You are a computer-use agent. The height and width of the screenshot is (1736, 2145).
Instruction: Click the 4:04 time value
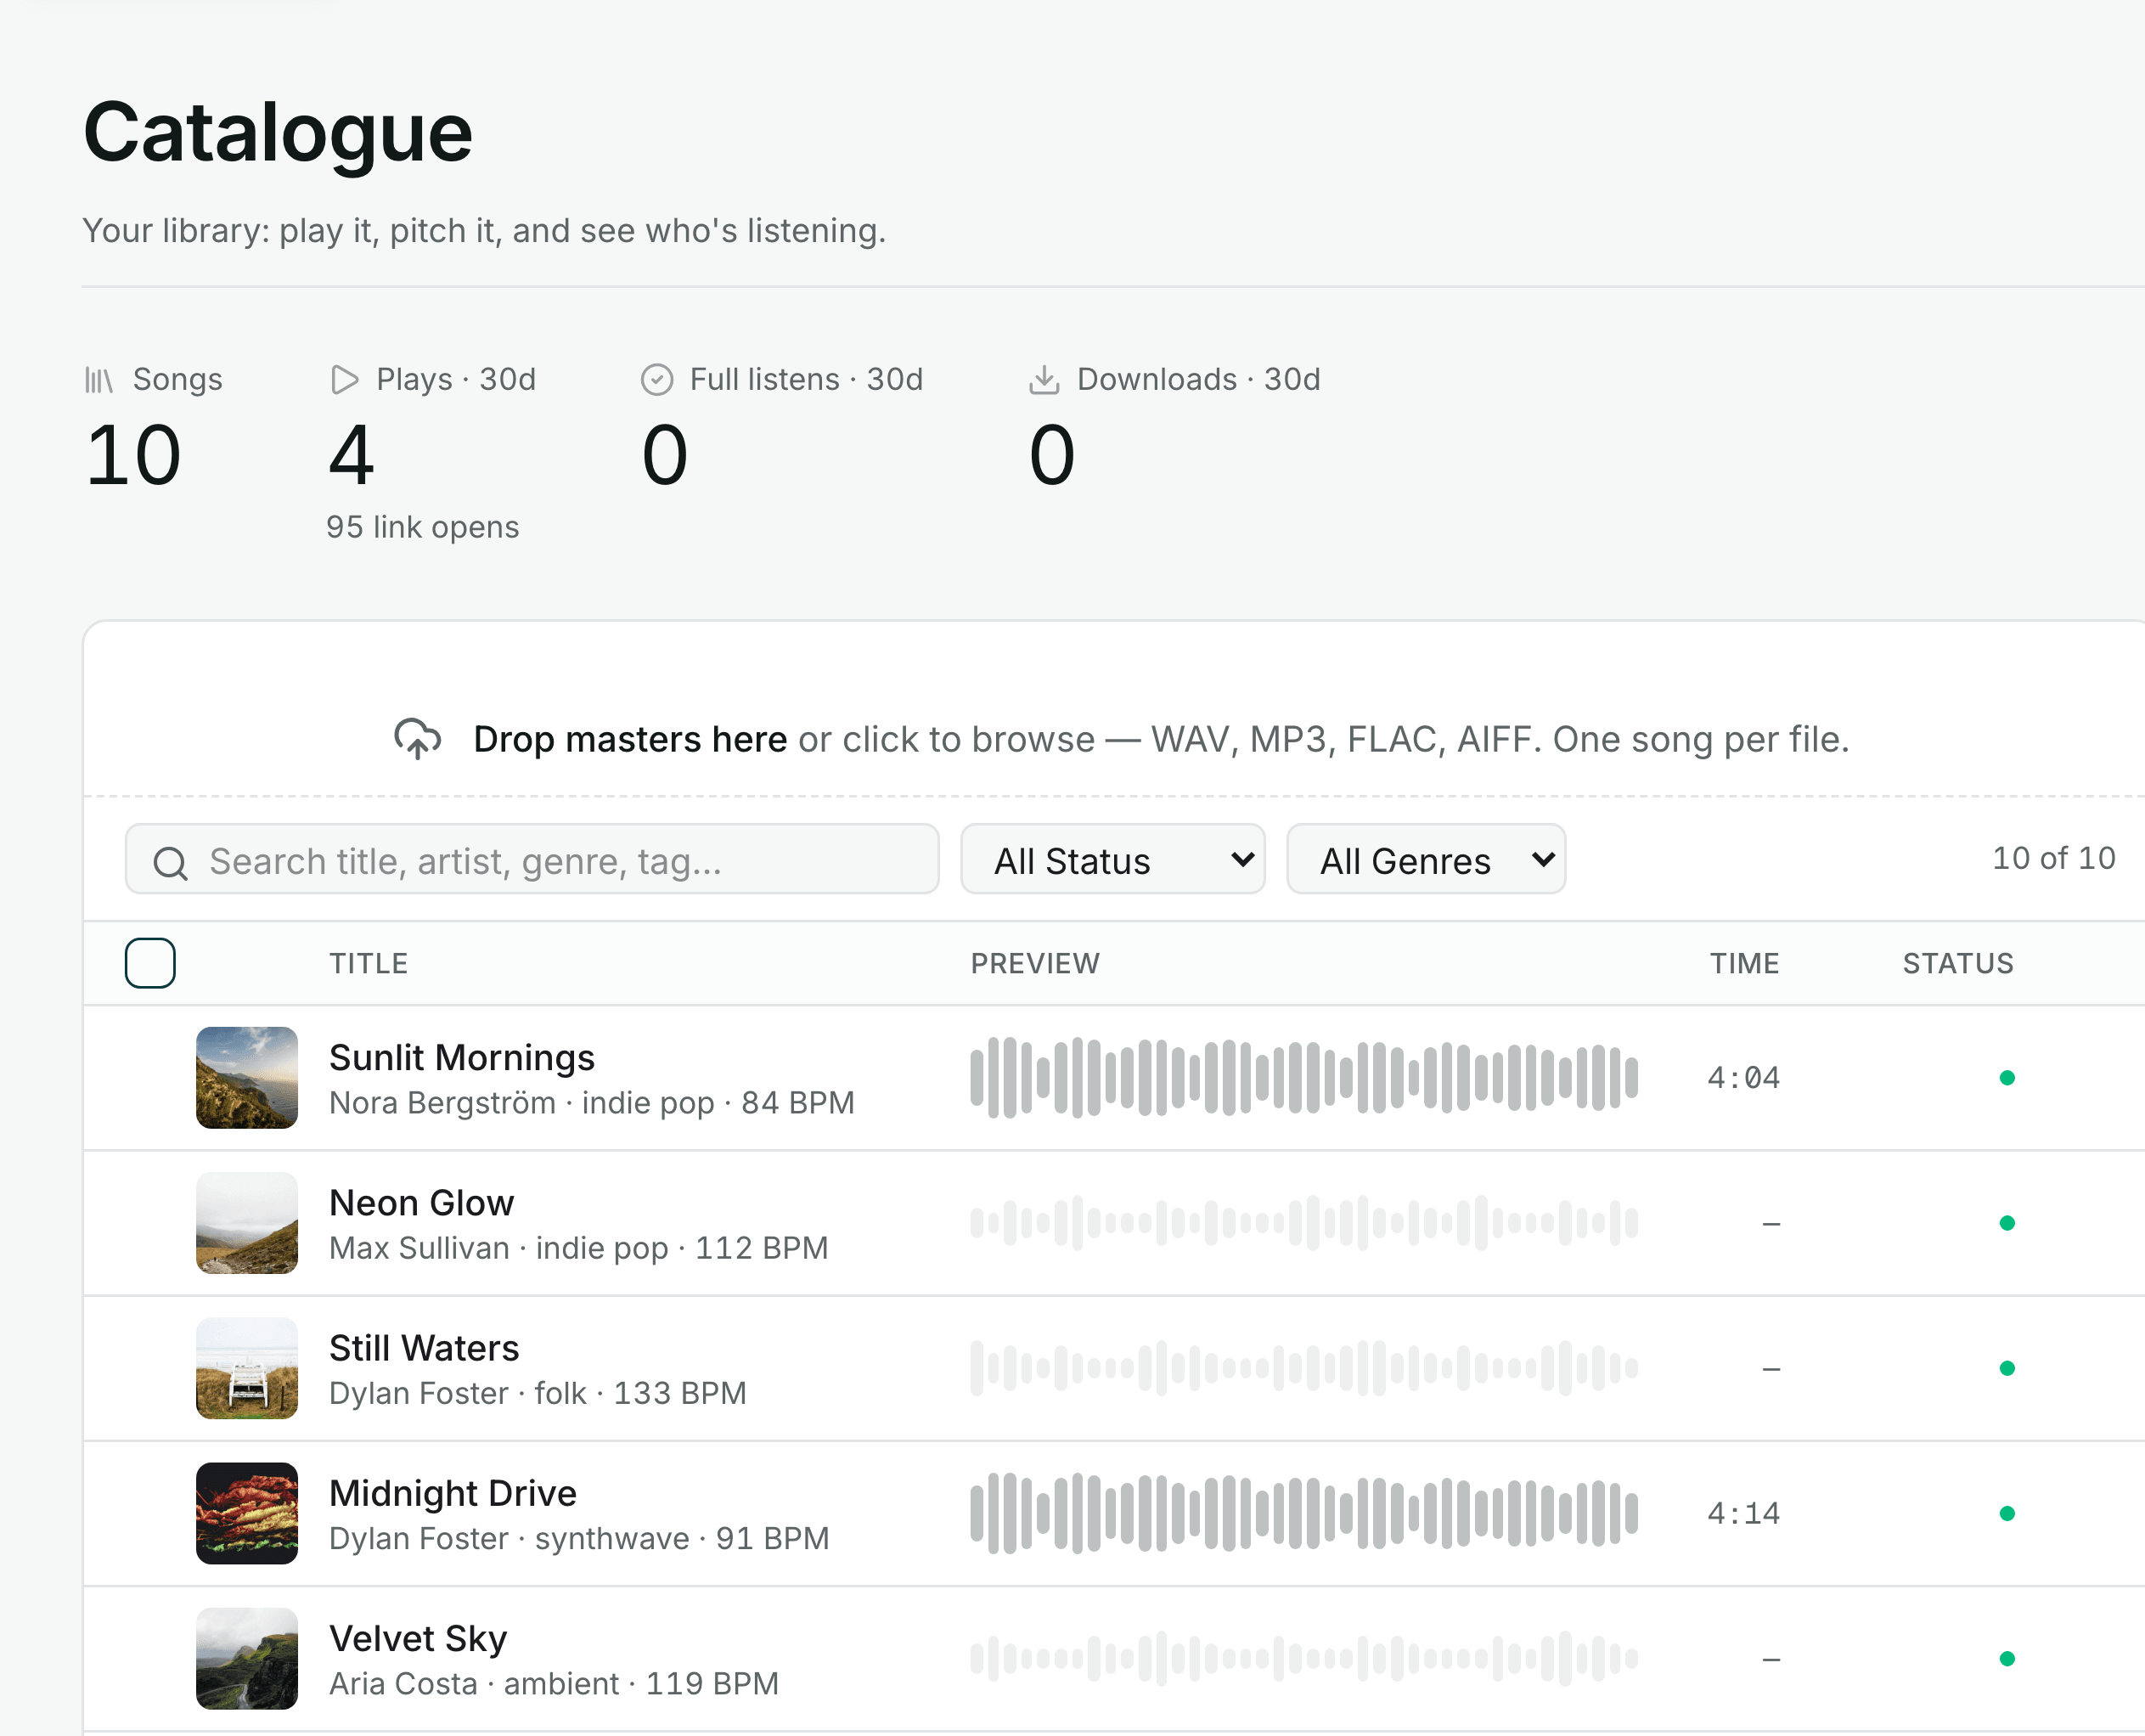click(1744, 1078)
